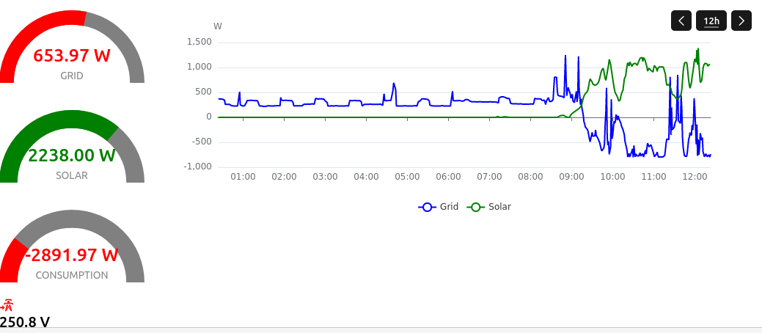Click the red voltage pylon icon
The height and width of the screenshot is (333, 762).
[x=8, y=306]
